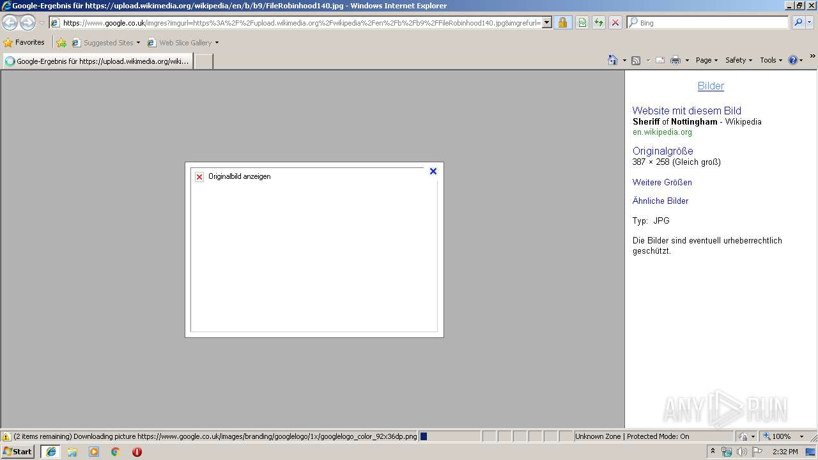This screenshot has width=818, height=460.
Task: Click the broken image red X placeholder
Action: click(x=199, y=177)
